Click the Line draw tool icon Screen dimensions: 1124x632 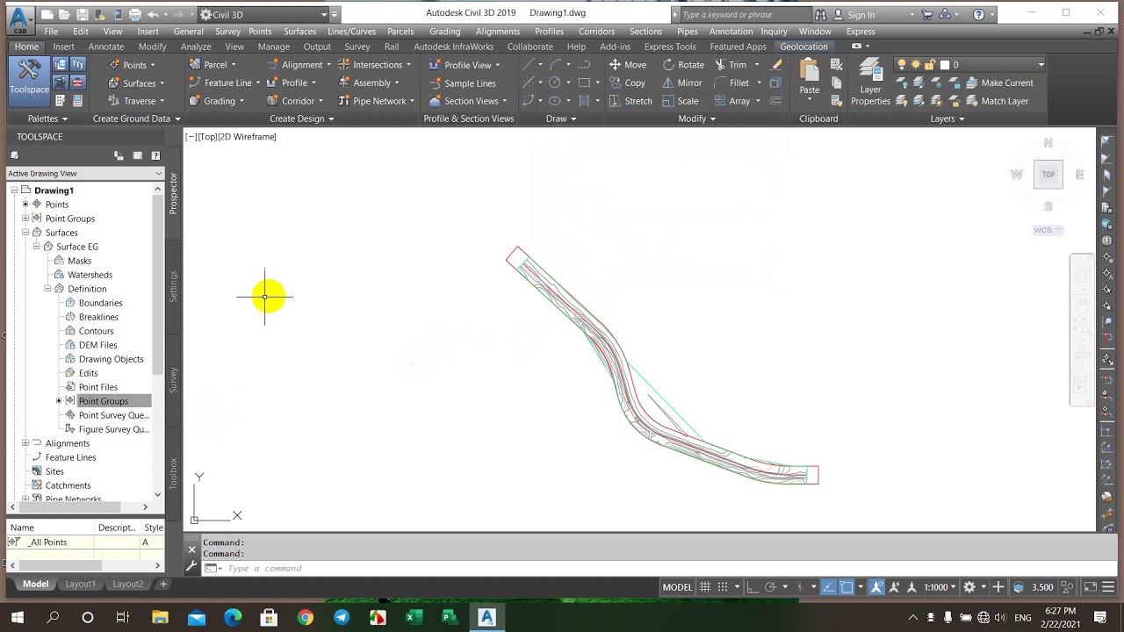(528, 64)
